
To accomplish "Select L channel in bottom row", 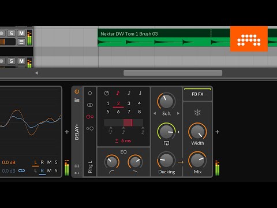I will coord(35,170).
